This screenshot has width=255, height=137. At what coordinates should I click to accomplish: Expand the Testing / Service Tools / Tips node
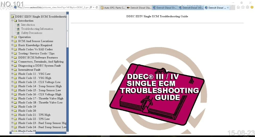(x=12, y=53)
